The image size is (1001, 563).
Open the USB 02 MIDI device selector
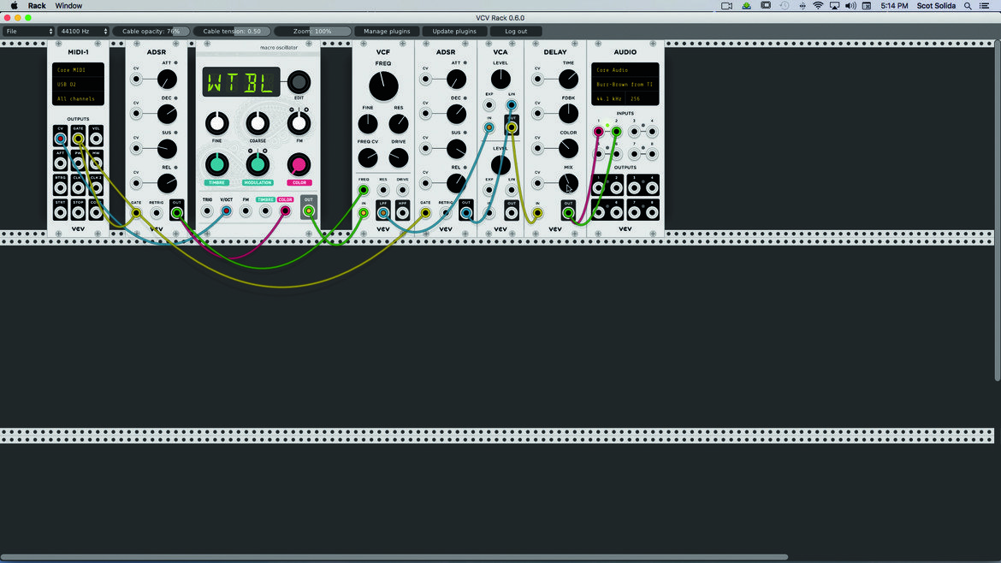coord(78,84)
